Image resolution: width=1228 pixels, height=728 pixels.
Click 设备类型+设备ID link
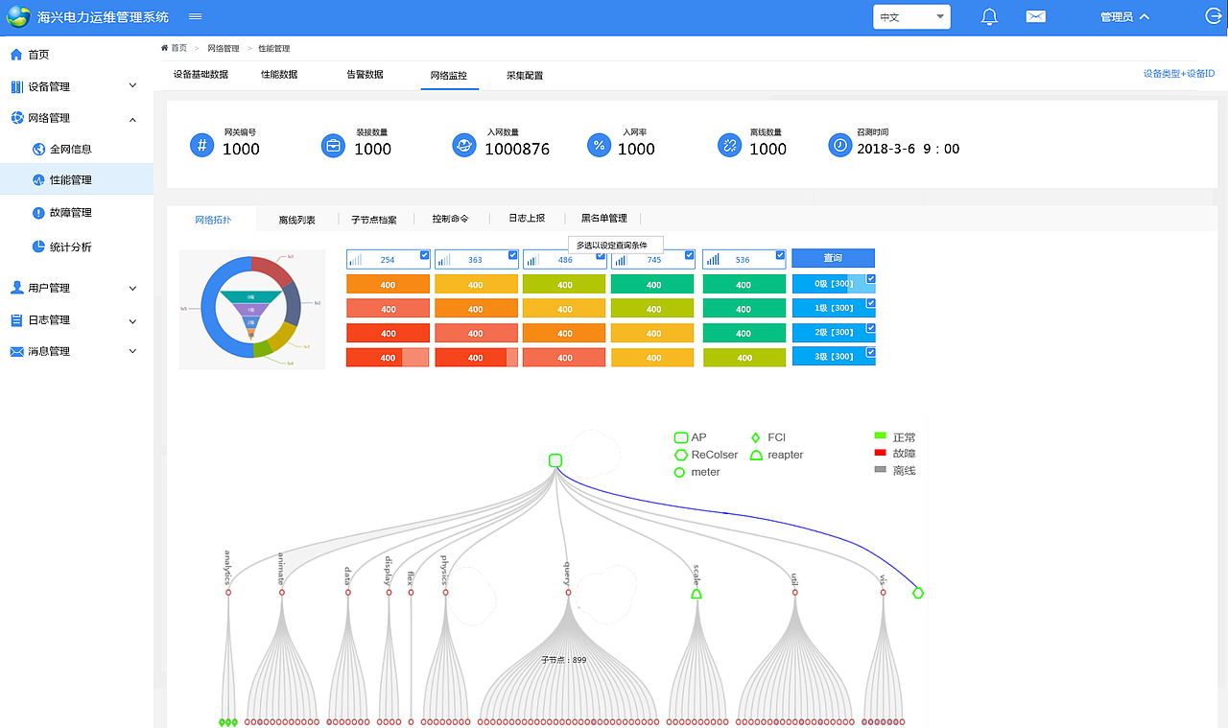1179,74
